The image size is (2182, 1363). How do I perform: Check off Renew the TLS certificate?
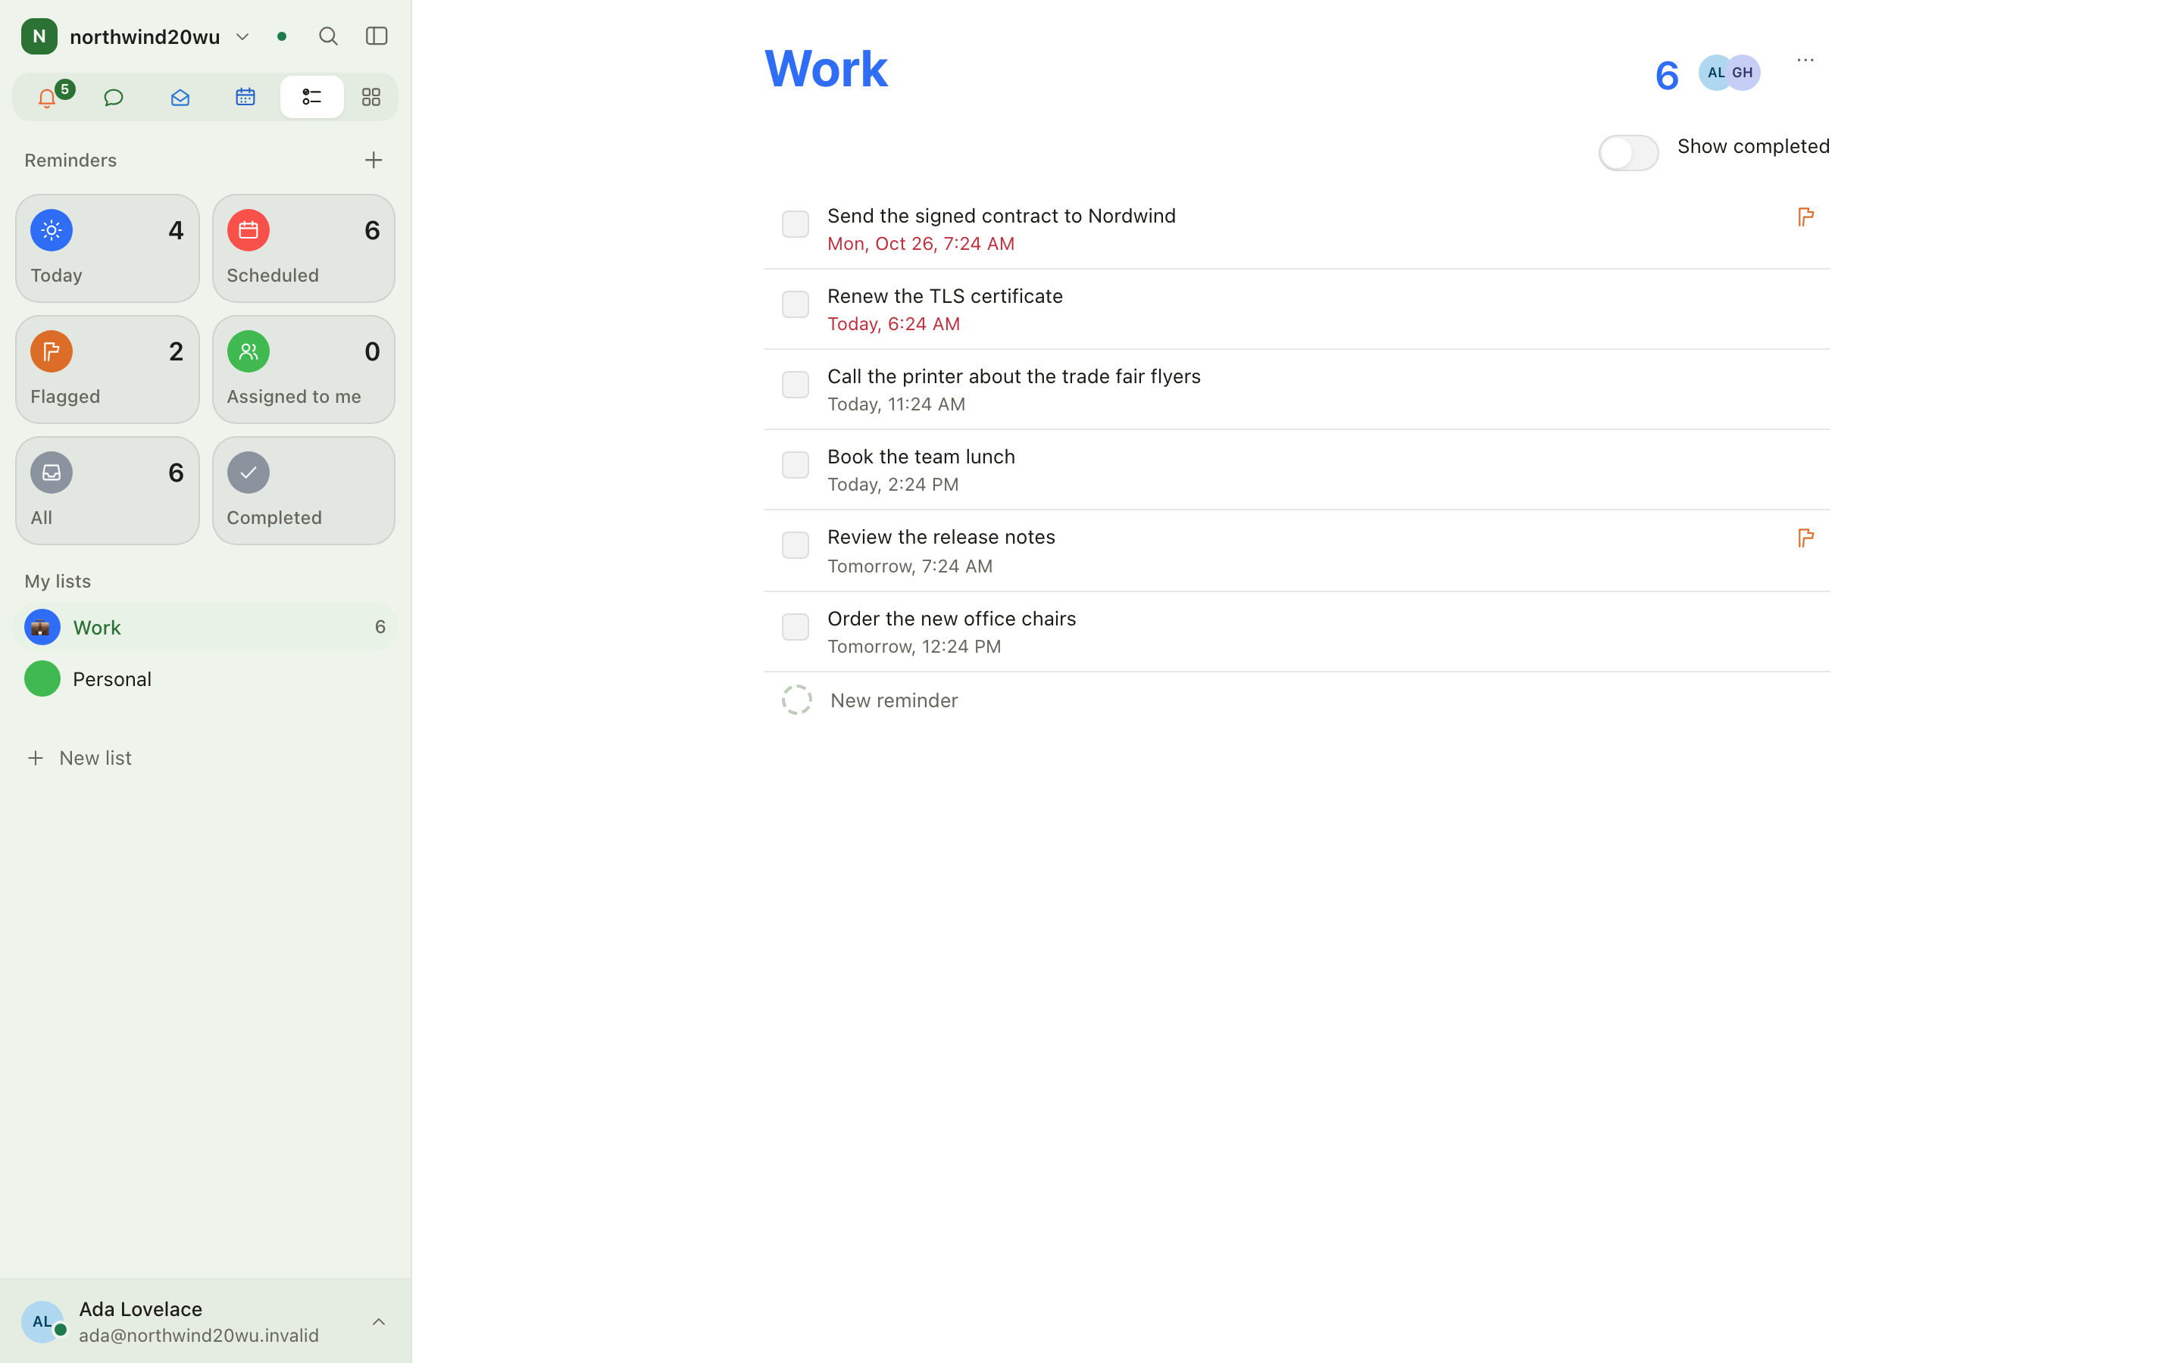[x=794, y=304]
